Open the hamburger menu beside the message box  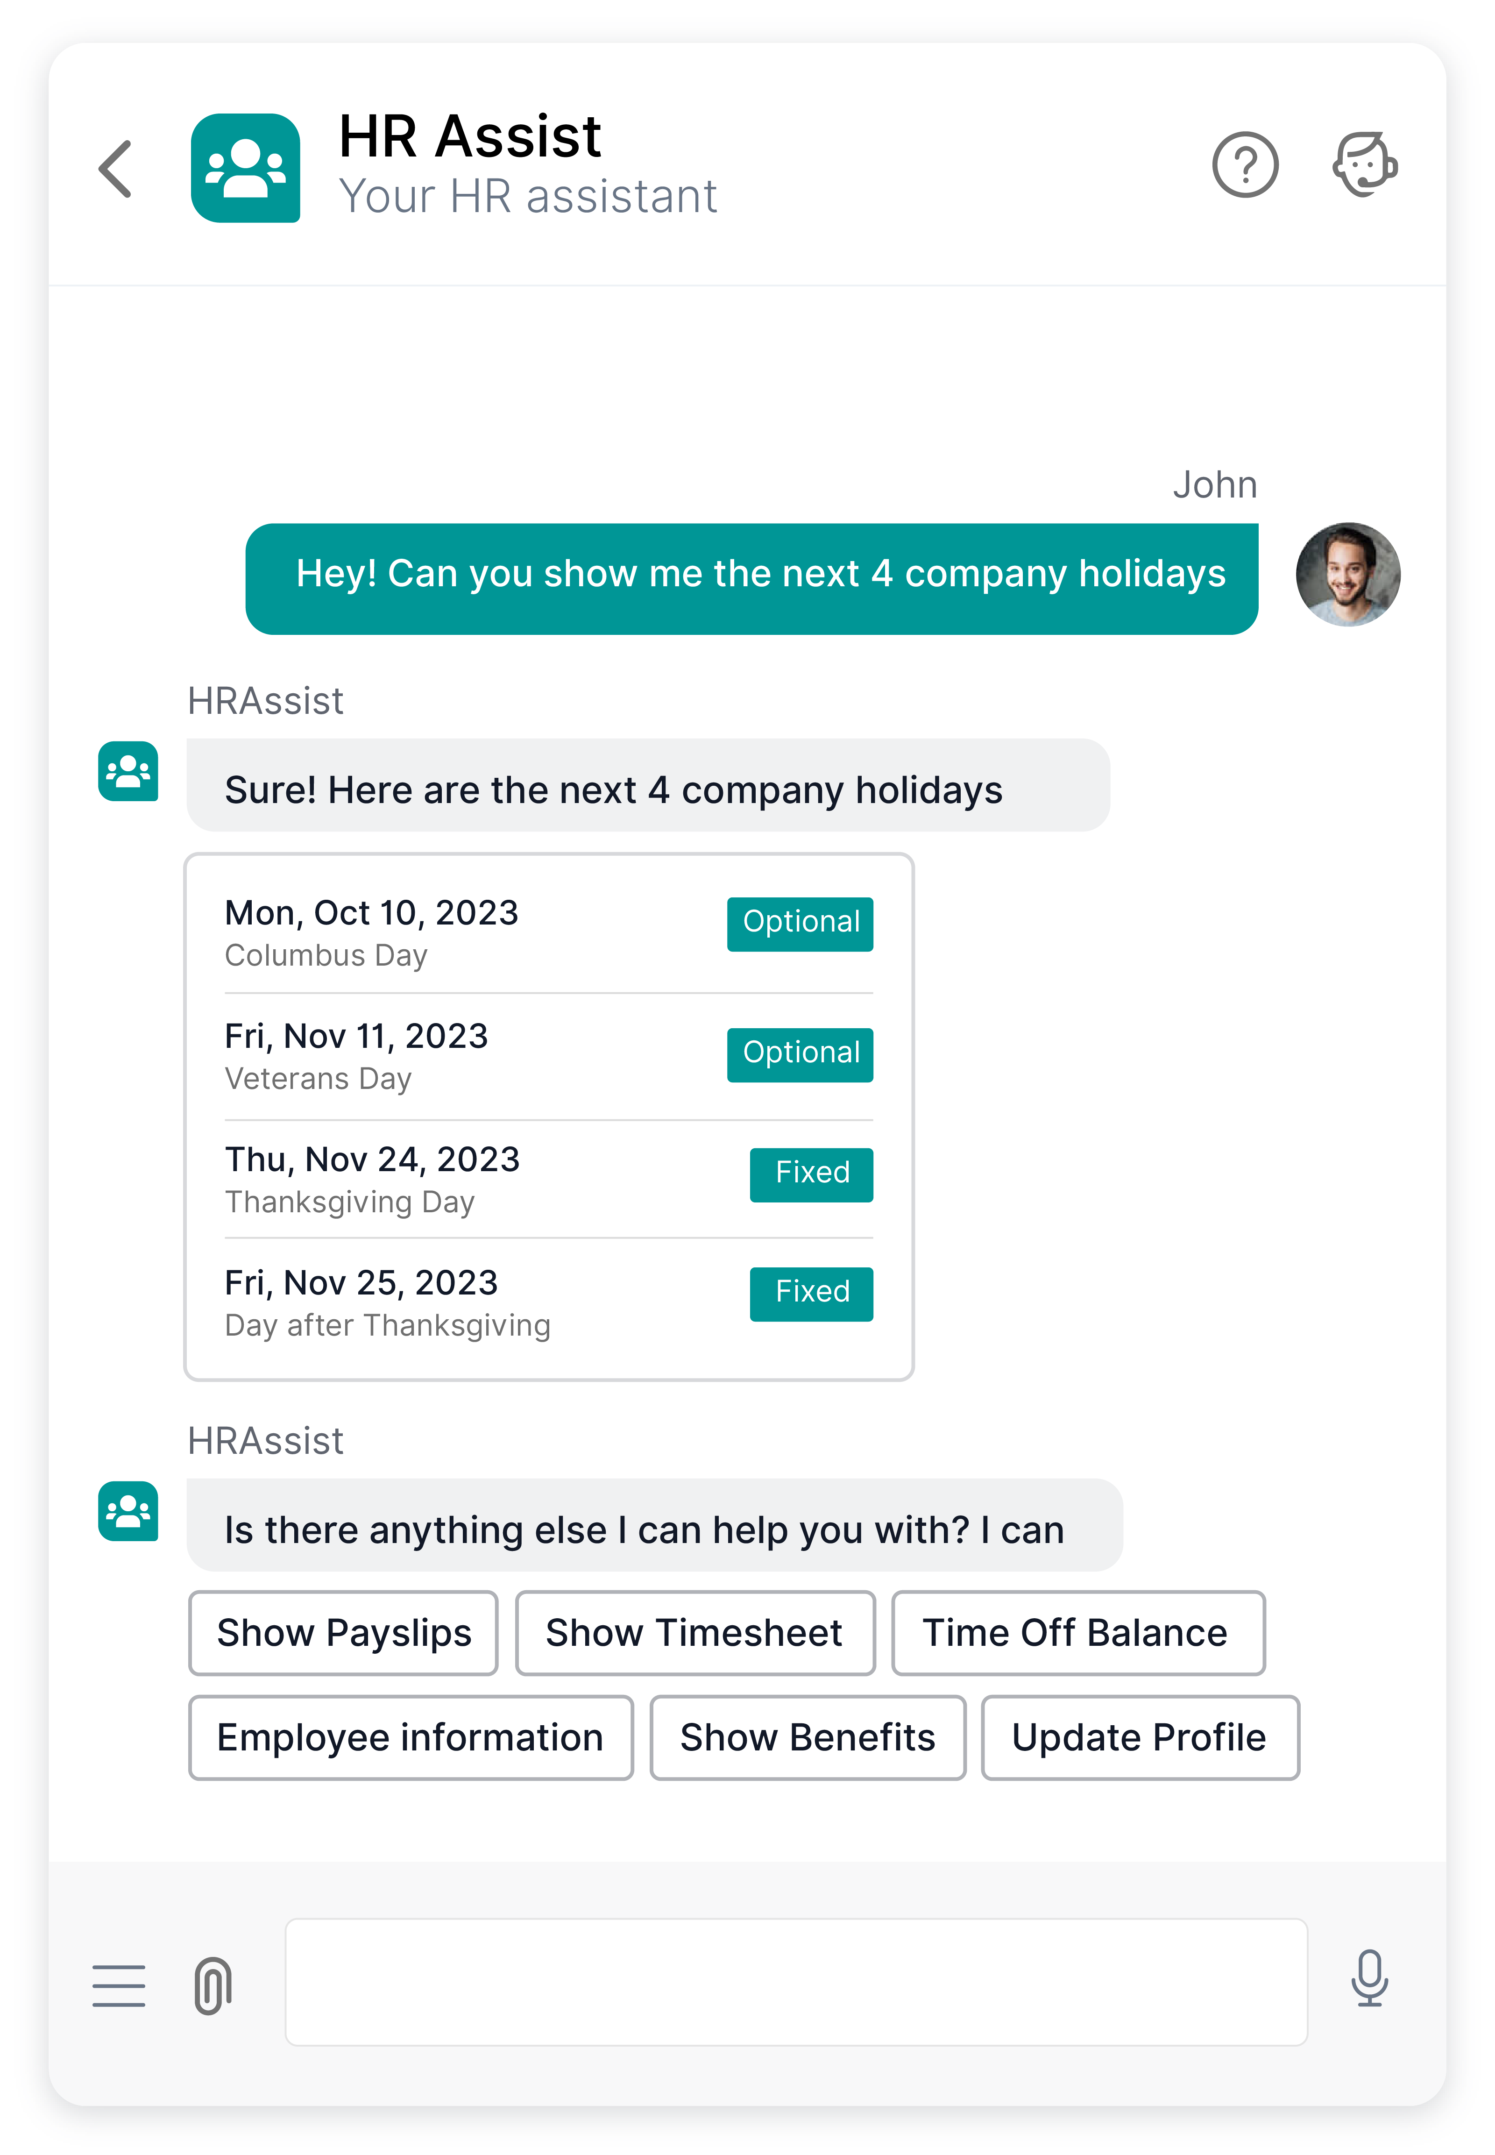(x=119, y=1985)
